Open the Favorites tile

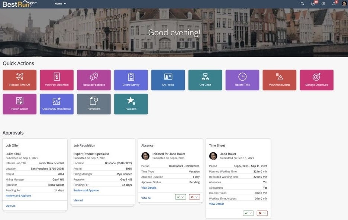point(131,104)
